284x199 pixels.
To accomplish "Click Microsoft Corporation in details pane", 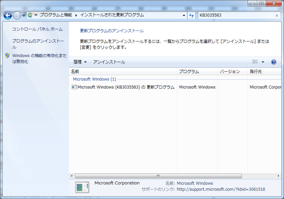I will point(117,183).
